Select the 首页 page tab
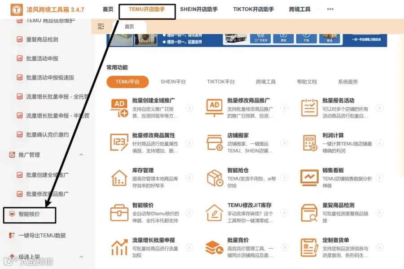404x269 pixels. click(129, 27)
